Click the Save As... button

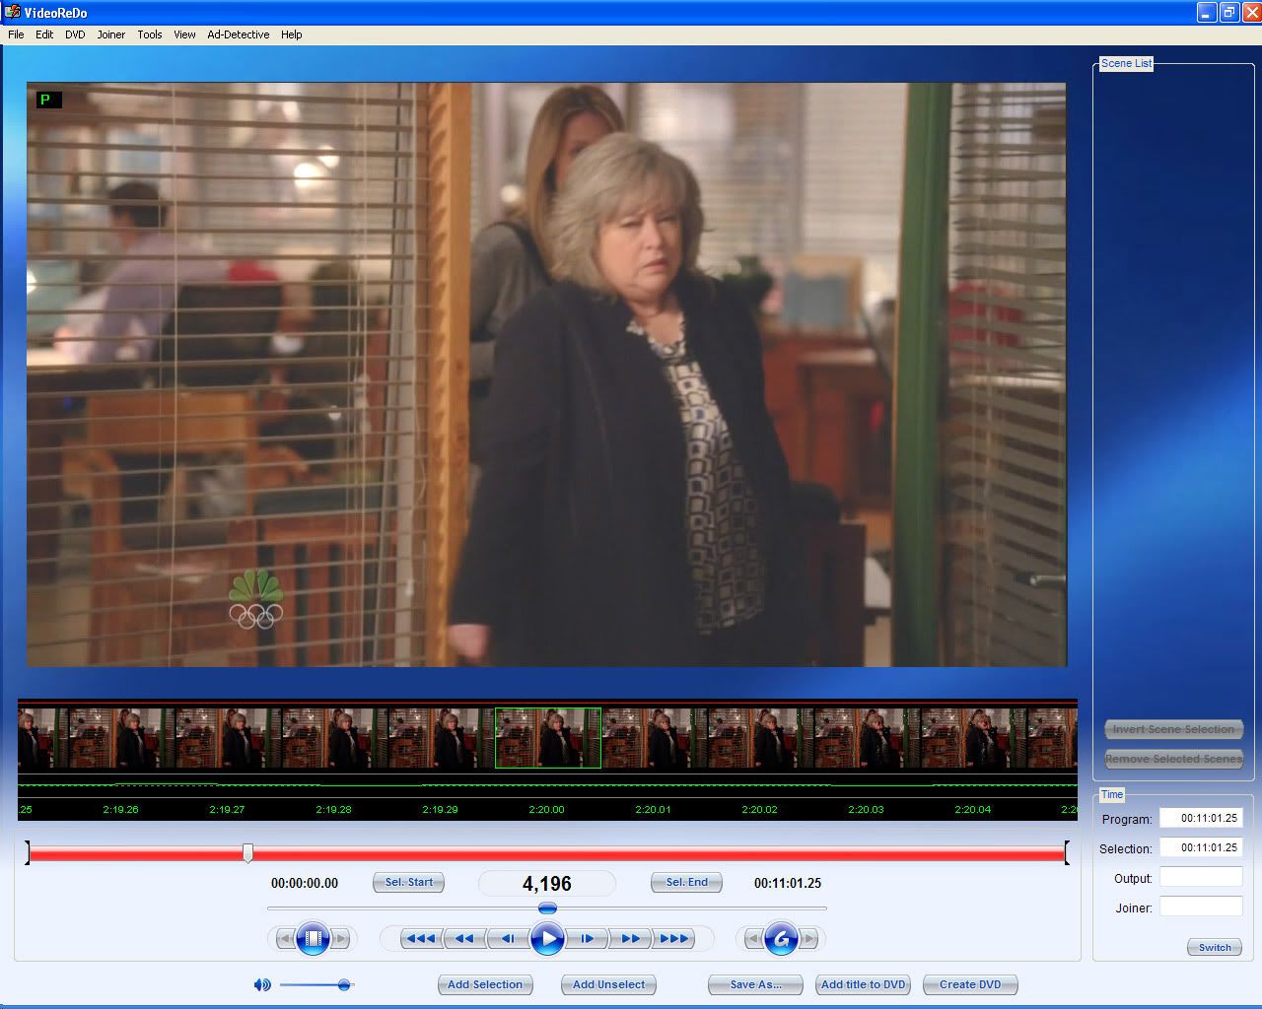(755, 984)
